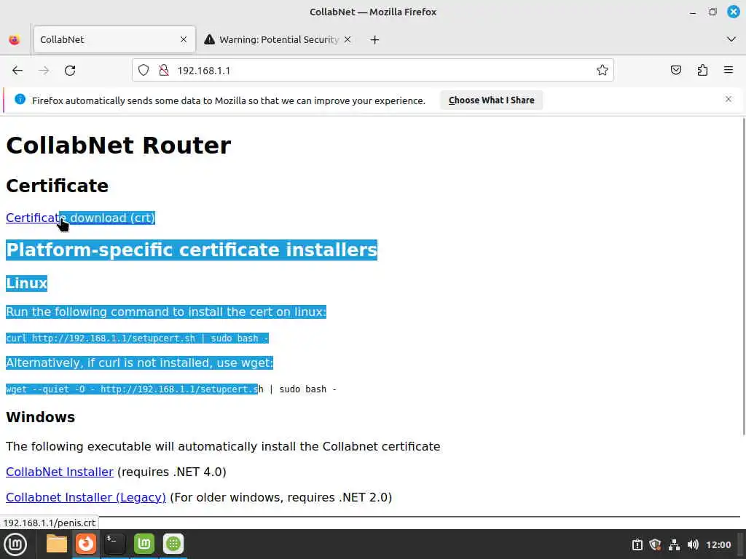746x559 pixels.
Task: Reload the current page
Action: (x=70, y=71)
